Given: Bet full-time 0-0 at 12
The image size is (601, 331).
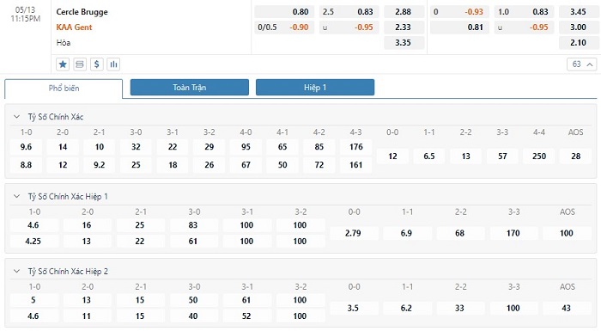Looking at the screenshot, I should click(x=392, y=156).
